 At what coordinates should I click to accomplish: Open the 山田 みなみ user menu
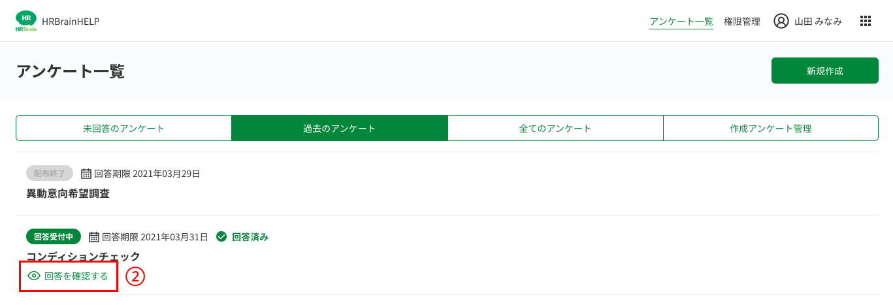coord(807,21)
